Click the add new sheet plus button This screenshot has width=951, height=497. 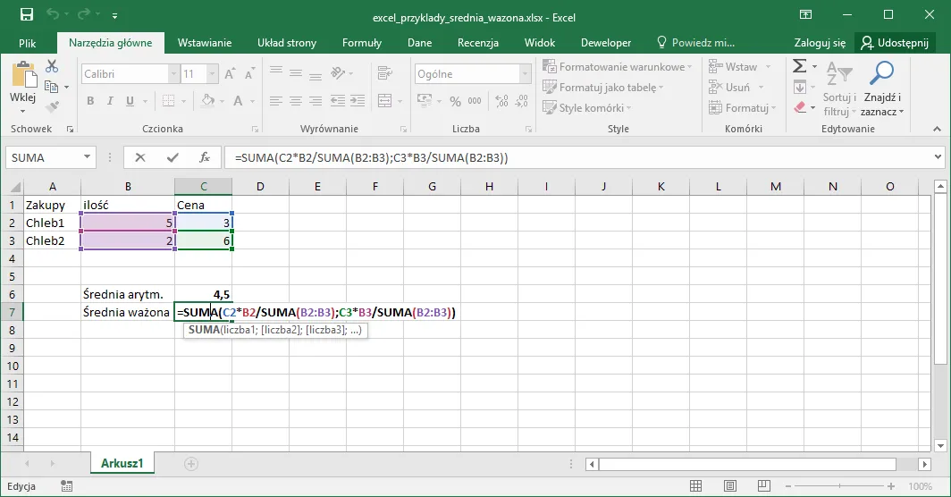191,464
